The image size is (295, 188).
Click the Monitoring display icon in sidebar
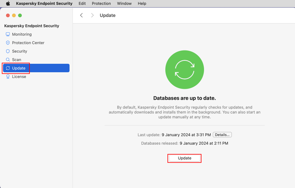[x=8, y=34]
